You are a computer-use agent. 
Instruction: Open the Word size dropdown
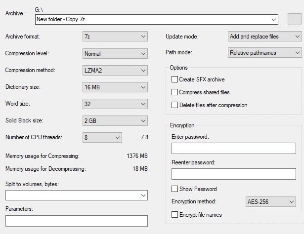[115, 104]
